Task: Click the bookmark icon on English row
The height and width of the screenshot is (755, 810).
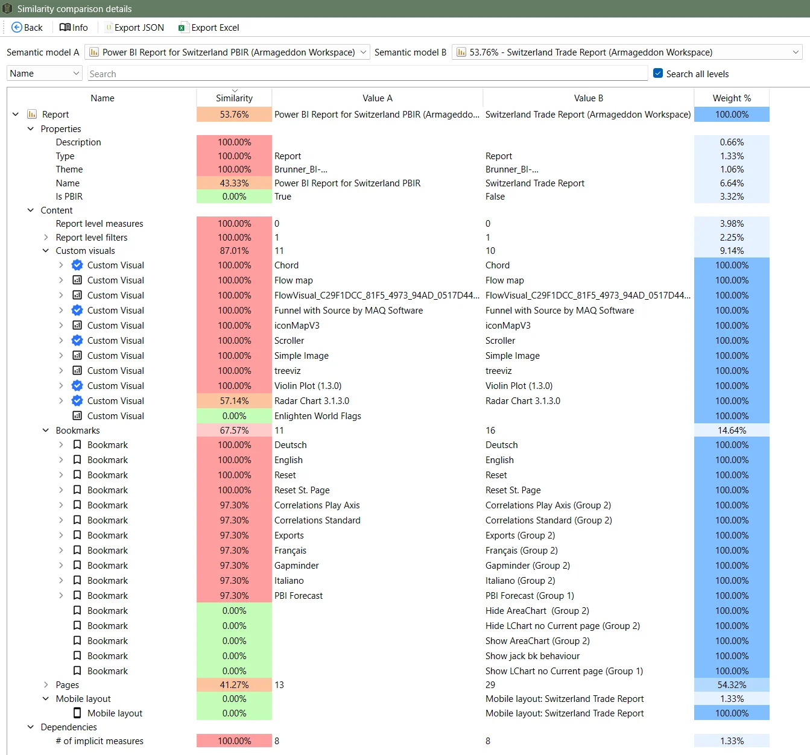Action: click(x=77, y=460)
